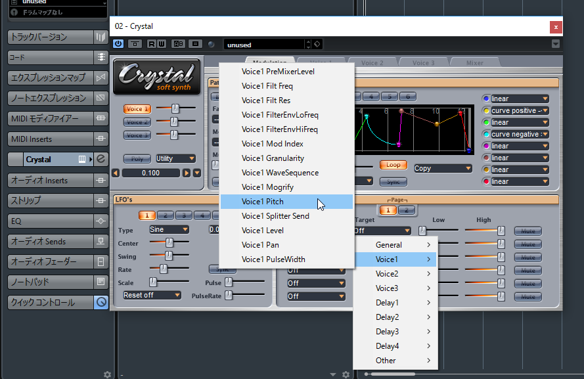584x379 pixels.
Task: Adjust the Voice 3 level slider
Action: [175, 135]
